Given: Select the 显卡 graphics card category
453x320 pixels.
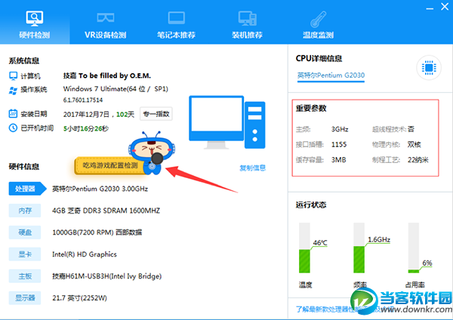Looking at the screenshot, I should (25, 254).
